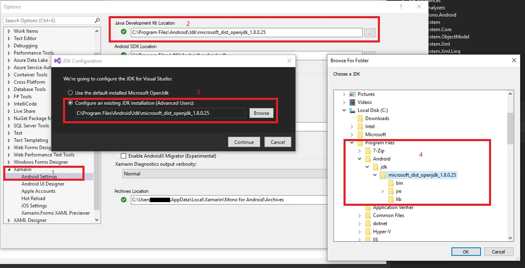Image resolution: width=525 pixels, height=268 pixels.
Task: Select the Intel folder icon
Action: coord(360,127)
